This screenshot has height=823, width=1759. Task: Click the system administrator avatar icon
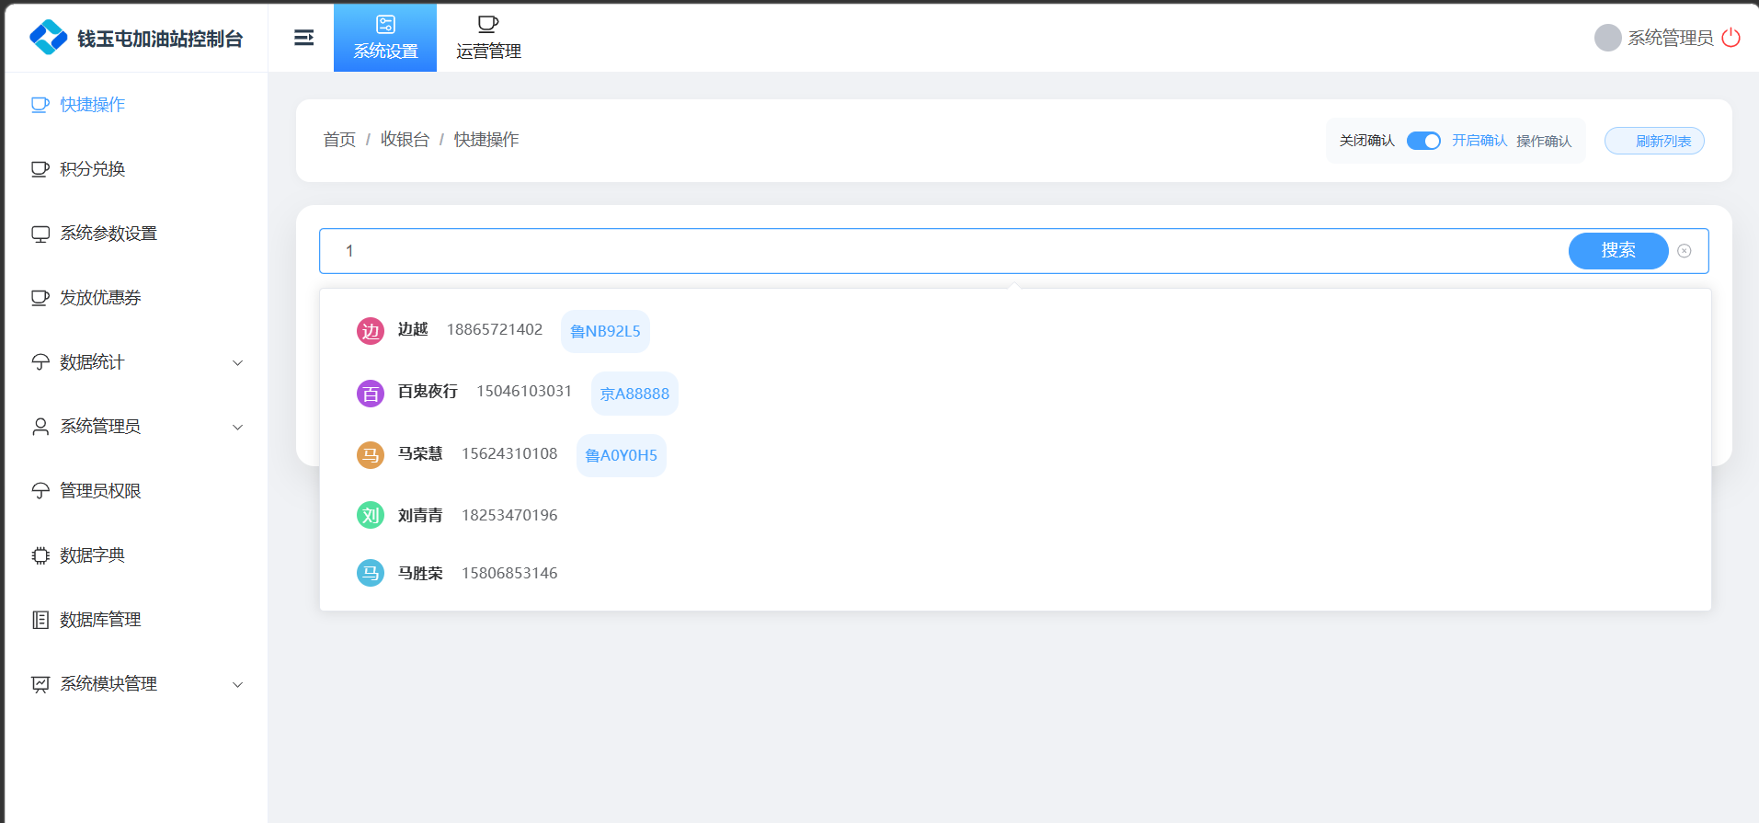point(1607,38)
